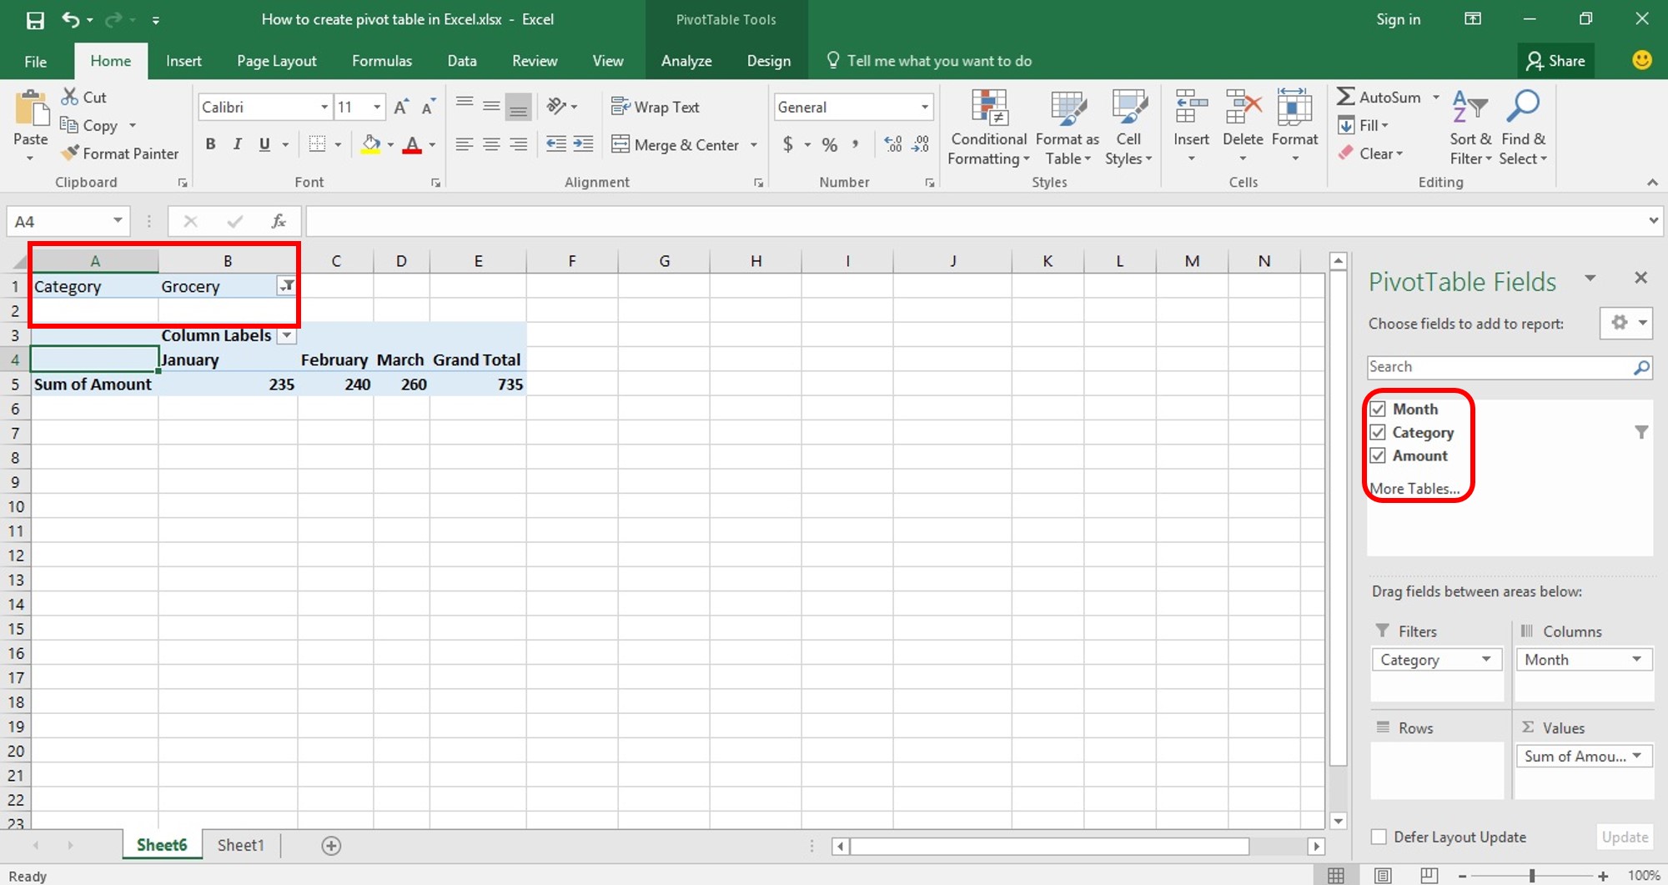The image size is (1668, 885).
Task: Switch to the Analyze tab
Action: 686,60
